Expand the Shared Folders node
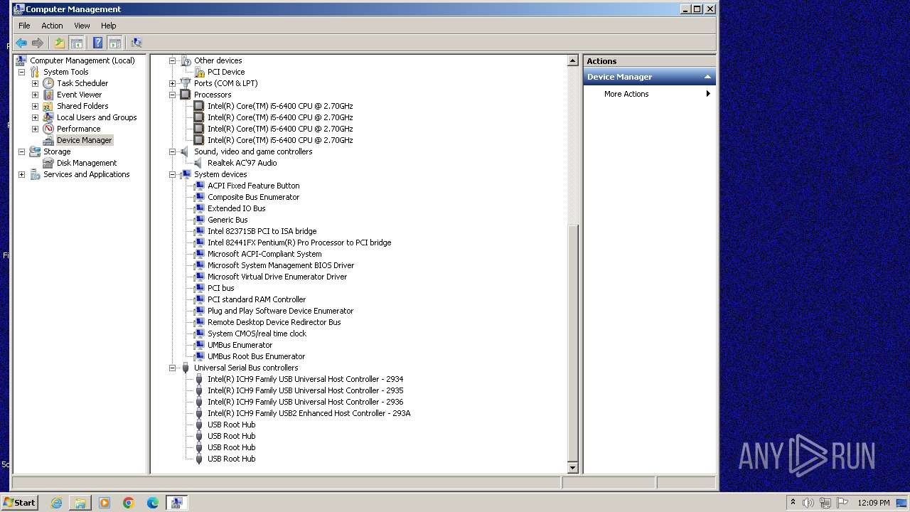Image resolution: width=910 pixels, height=512 pixels. point(35,106)
